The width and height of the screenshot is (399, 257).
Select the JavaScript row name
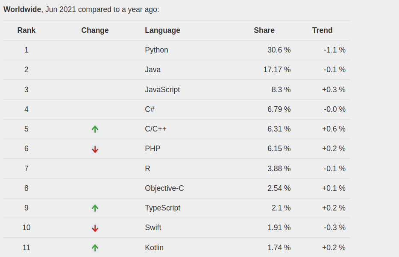pyautogui.click(x=162, y=90)
